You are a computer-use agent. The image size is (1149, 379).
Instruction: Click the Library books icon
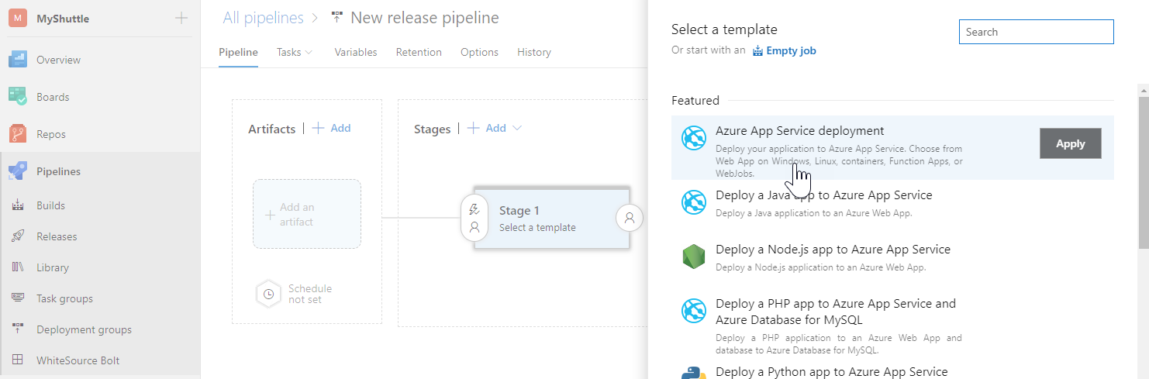click(18, 267)
